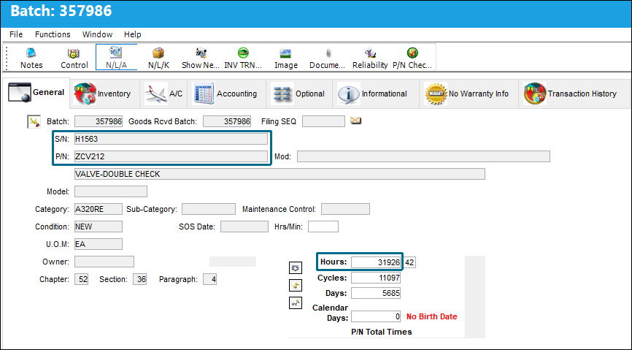This screenshot has width=632, height=350.
Task: Click the Days field showing 5685
Action: click(x=376, y=293)
